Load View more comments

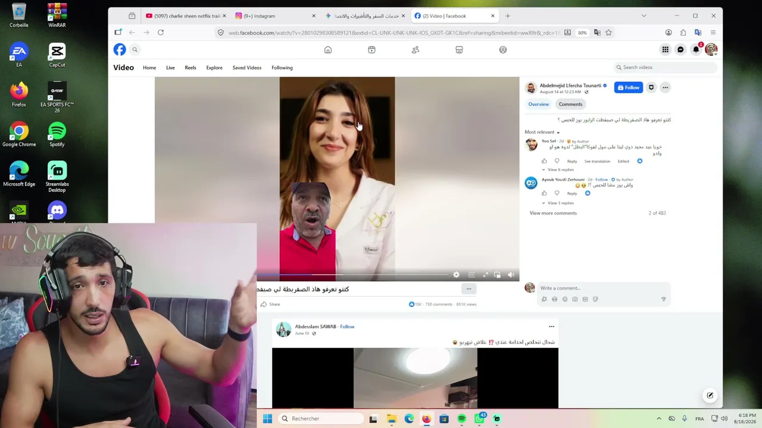point(553,213)
